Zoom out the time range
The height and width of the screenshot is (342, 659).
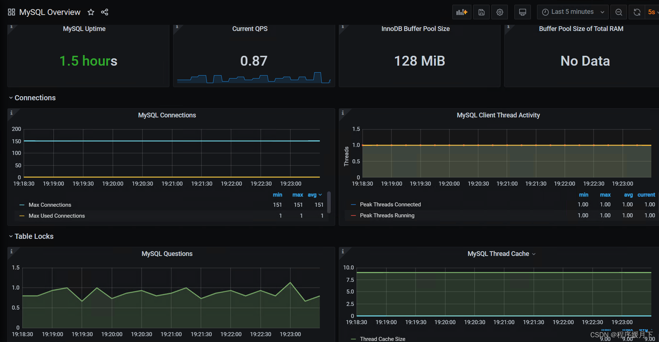coord(618,12)
